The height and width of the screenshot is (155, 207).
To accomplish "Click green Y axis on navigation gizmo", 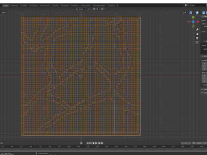I will (x=193, y=17).
